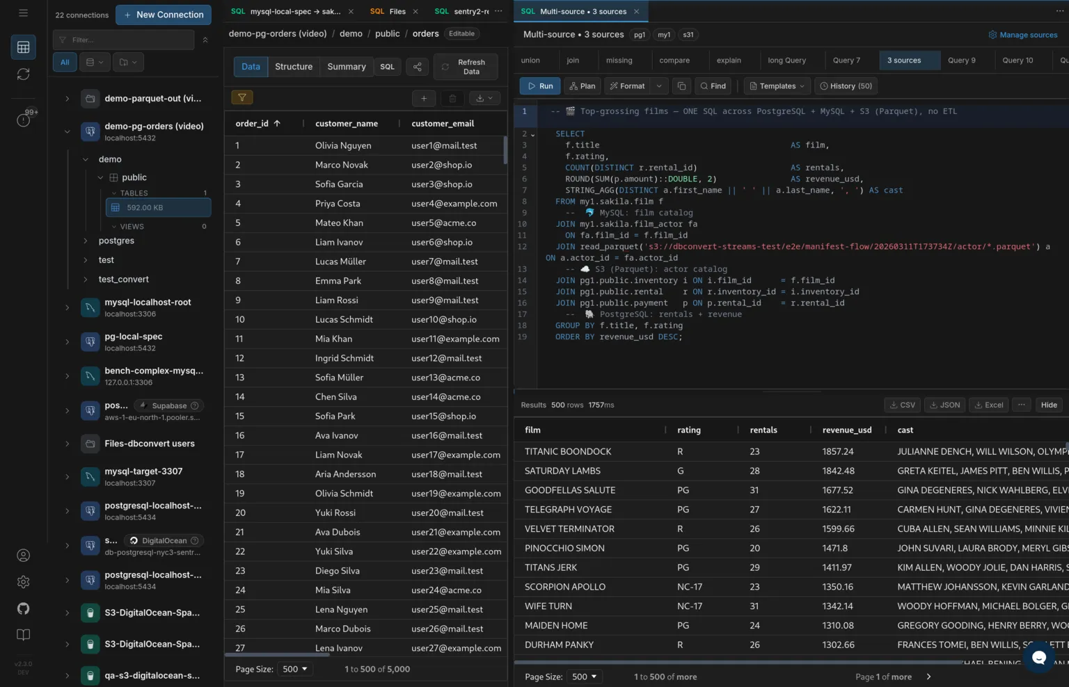
Task: Switch to the explain query tab
Action: (x=729, y=60)
